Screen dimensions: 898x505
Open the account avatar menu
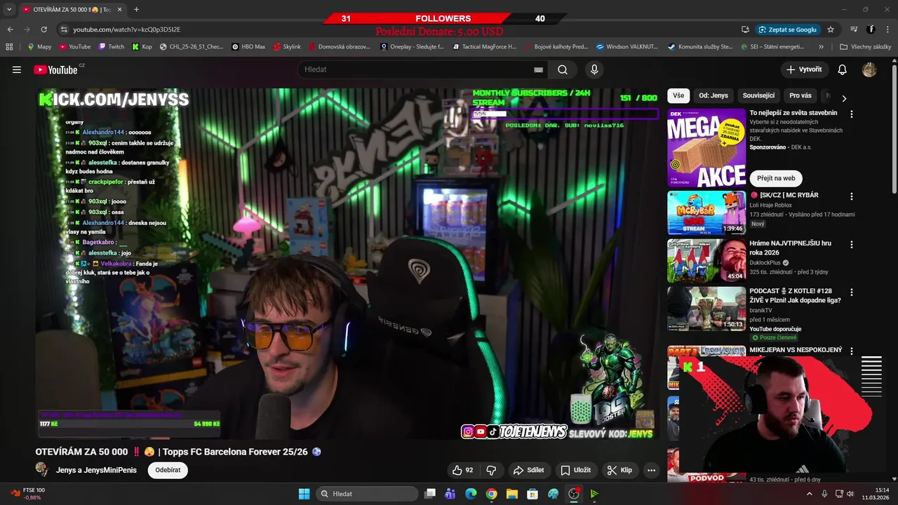click(x=869, y=69)
